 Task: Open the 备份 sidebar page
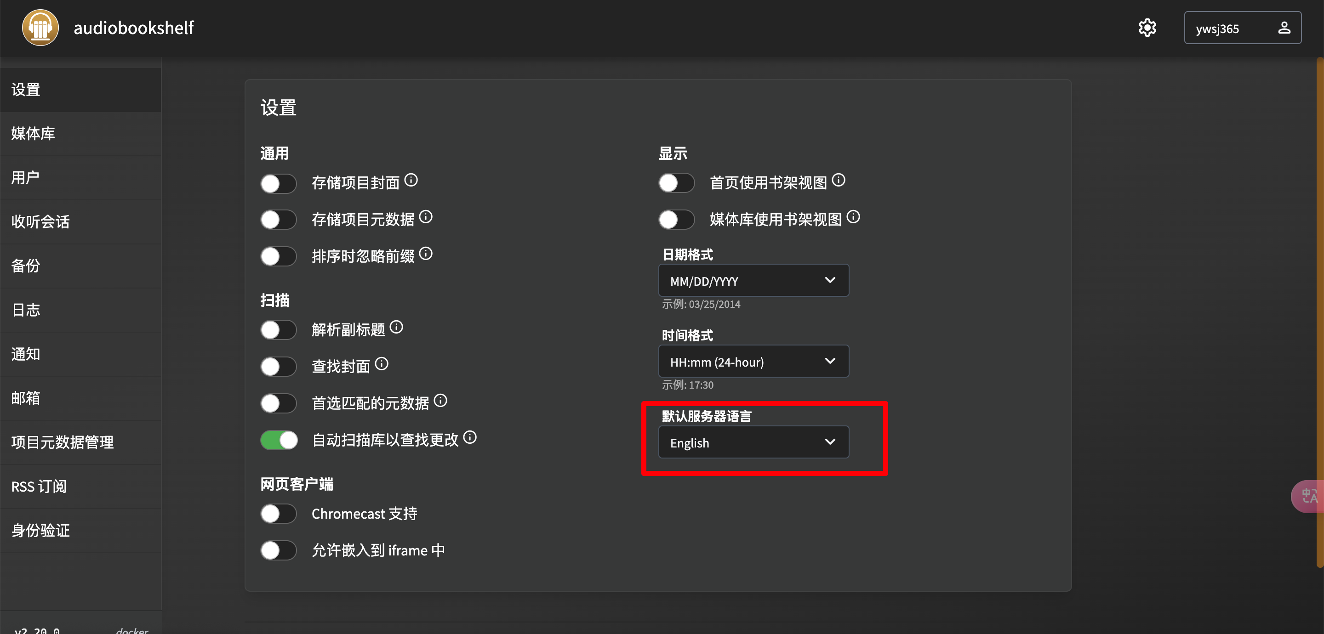point(26,266)
